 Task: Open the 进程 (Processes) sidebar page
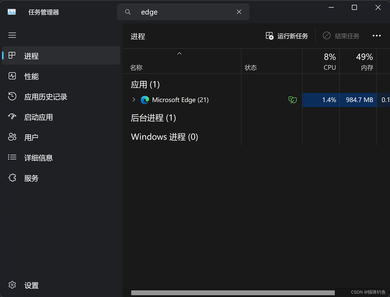[x=61, y=56]
